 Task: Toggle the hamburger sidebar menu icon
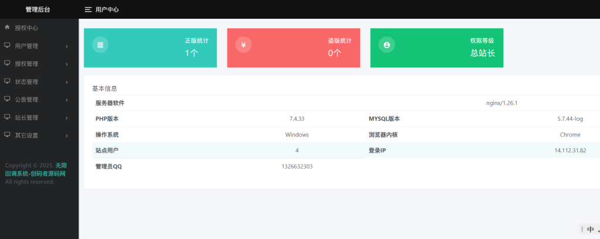point(88,9)
